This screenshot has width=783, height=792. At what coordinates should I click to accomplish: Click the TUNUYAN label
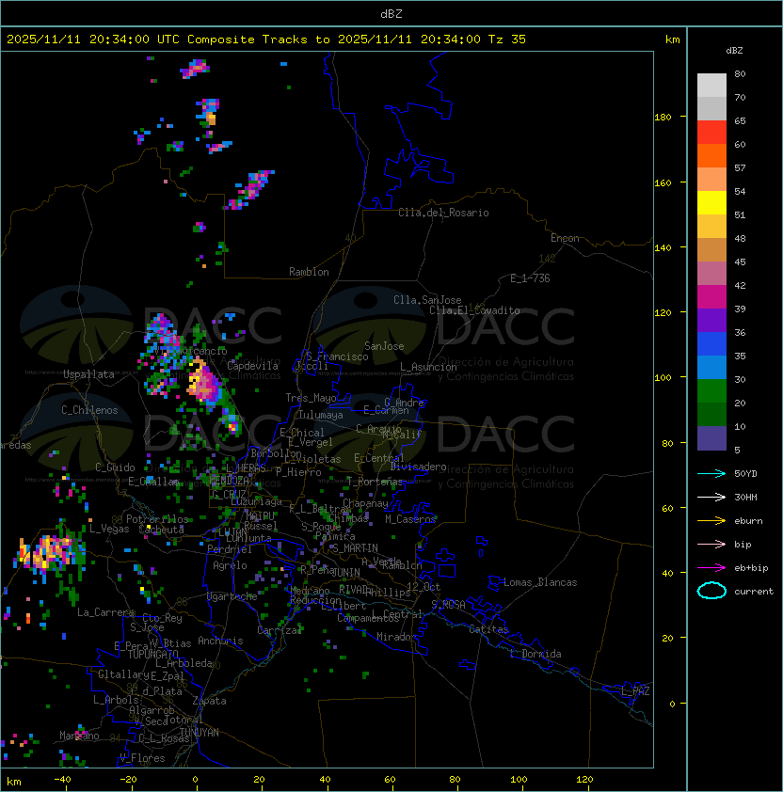point(200,733)
